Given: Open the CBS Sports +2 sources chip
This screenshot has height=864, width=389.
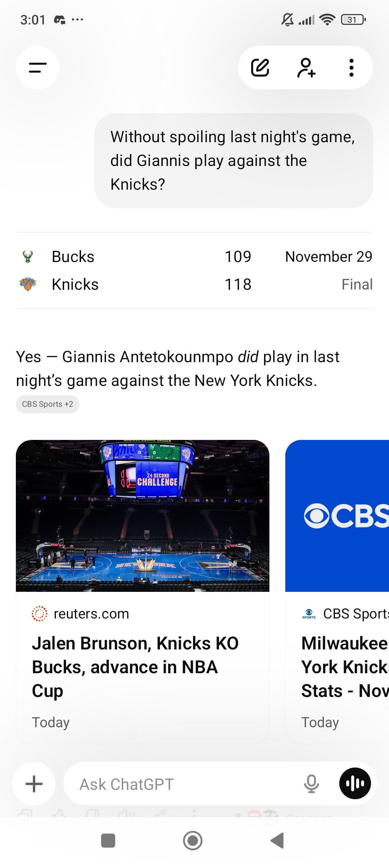Looking at the screenshot, I should tap(48, 404).
